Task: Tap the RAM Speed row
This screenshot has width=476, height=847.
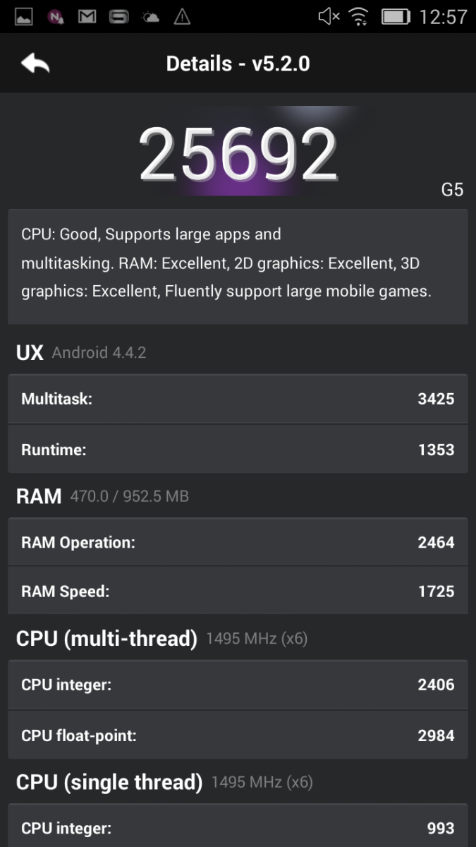Action: [x=238, y=591]
